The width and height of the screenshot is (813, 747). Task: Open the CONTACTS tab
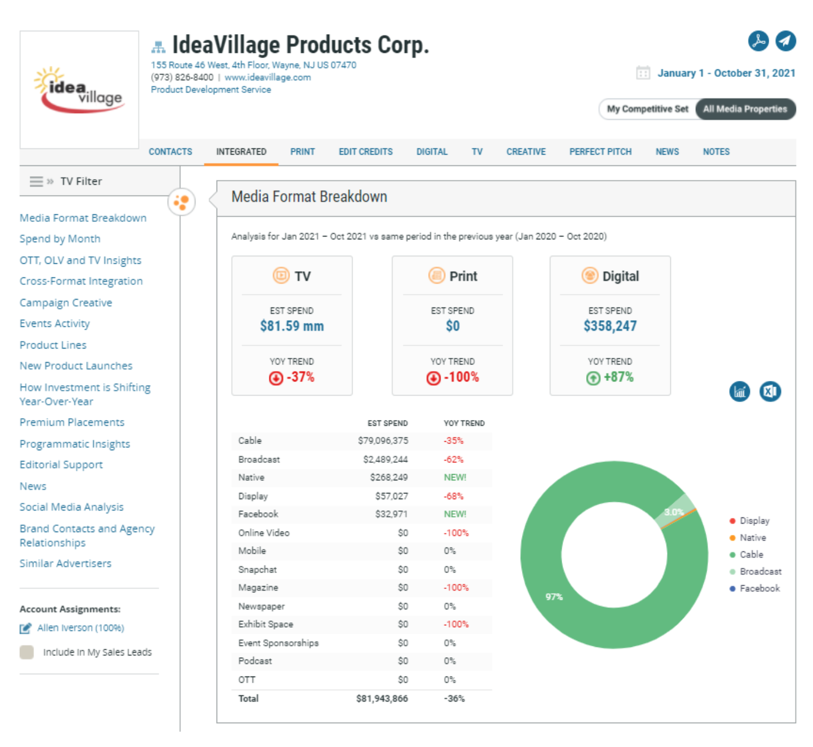tap(171, 152)
